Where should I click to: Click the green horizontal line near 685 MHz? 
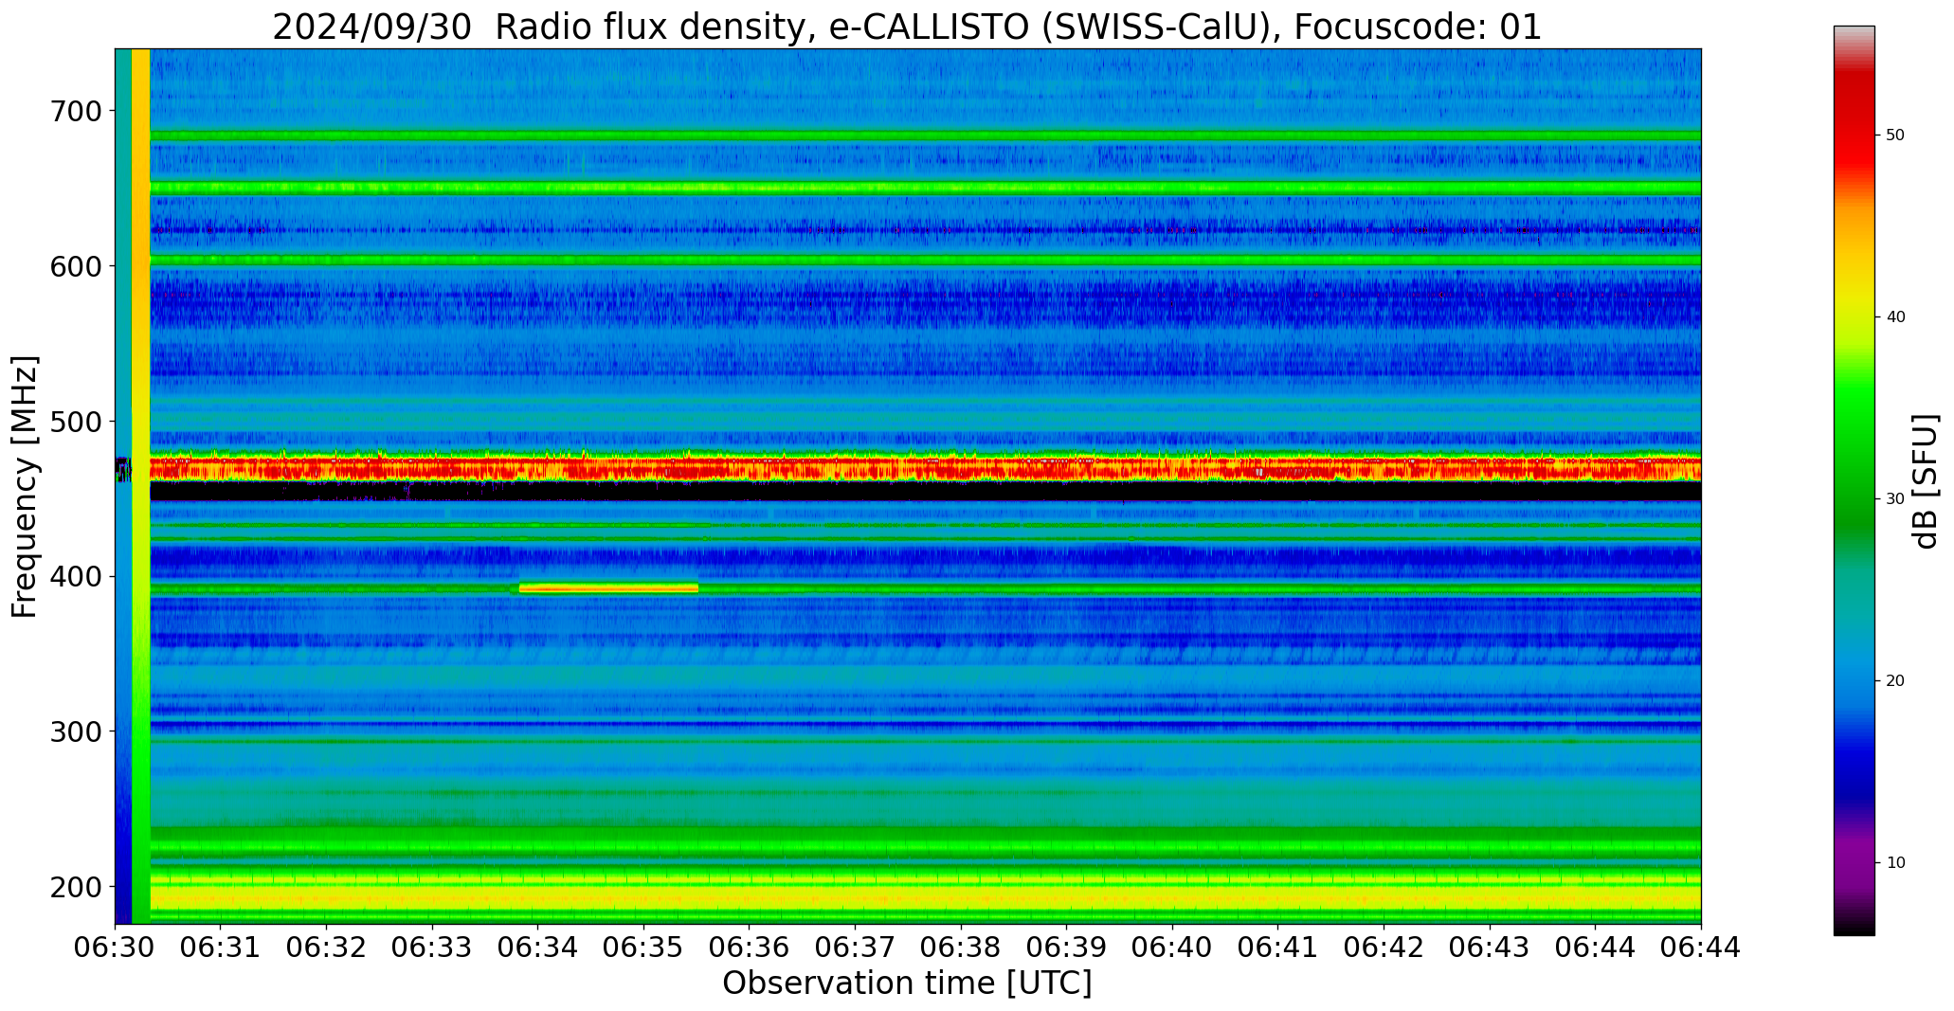(x=926, y=135)
